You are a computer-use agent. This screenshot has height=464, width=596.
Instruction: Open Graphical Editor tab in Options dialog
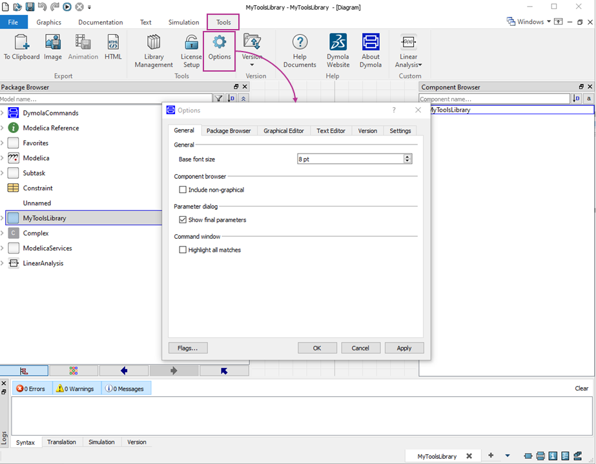283,131
